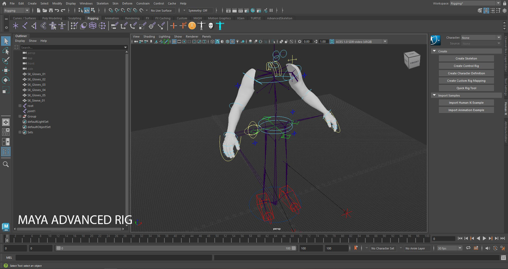508x269 pixels.
Task: Activate the Rotate tool in toolbox
Action: point(6,80)
